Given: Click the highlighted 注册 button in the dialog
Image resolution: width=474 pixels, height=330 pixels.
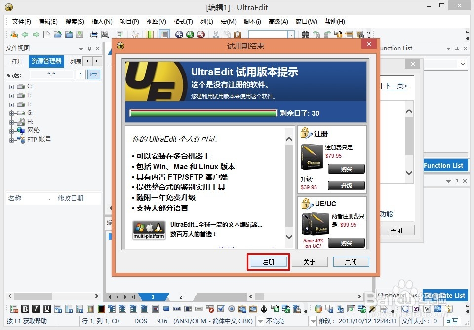Looking at the screenshot, I should tap(268, 262).
